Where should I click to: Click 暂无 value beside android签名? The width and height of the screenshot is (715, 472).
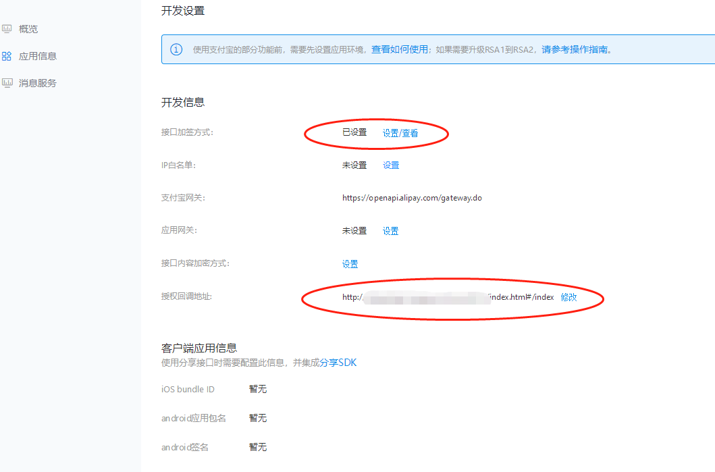pos(258,448)
